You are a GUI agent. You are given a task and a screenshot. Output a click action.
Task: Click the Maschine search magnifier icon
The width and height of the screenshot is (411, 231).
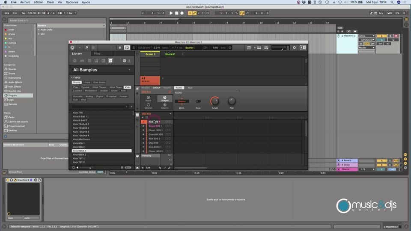coord(86,47)
